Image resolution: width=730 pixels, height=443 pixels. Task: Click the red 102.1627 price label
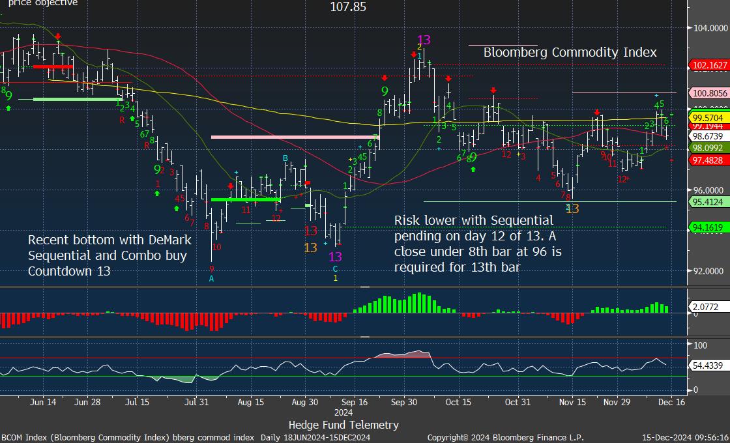710,65
